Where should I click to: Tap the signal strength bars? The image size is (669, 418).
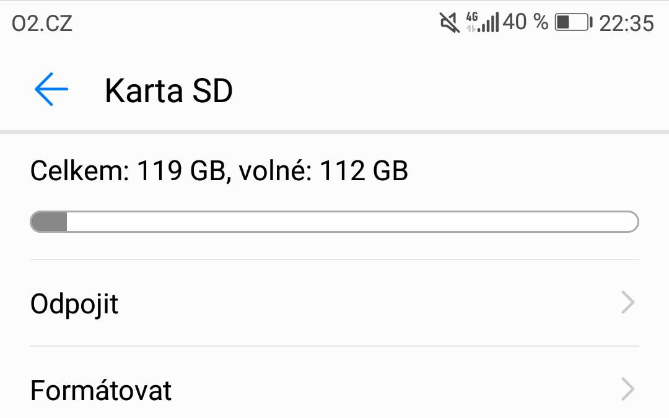coord(488,23)
